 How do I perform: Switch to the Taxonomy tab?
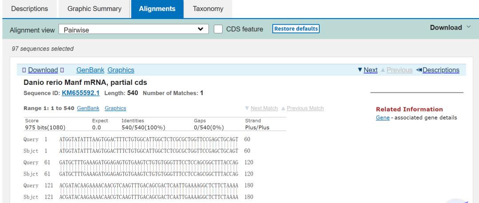tap(208, 8)
